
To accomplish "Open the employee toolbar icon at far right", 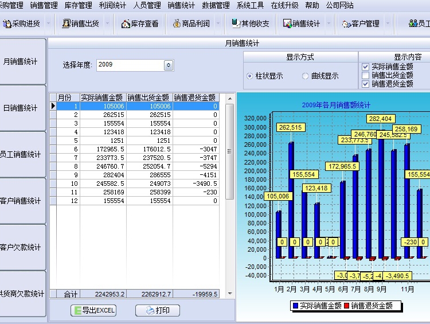I will tap(413, 24).
